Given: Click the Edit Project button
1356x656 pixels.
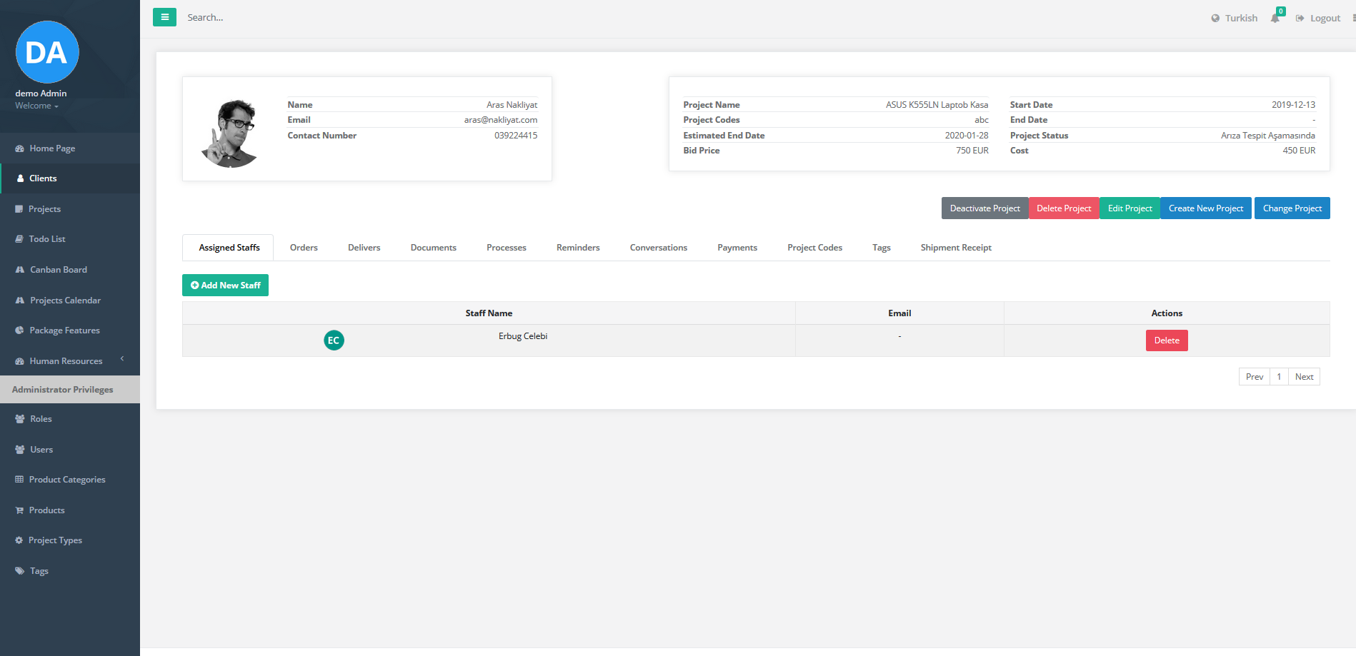Looking at the screenshot, I should (x=1130, y=208).
